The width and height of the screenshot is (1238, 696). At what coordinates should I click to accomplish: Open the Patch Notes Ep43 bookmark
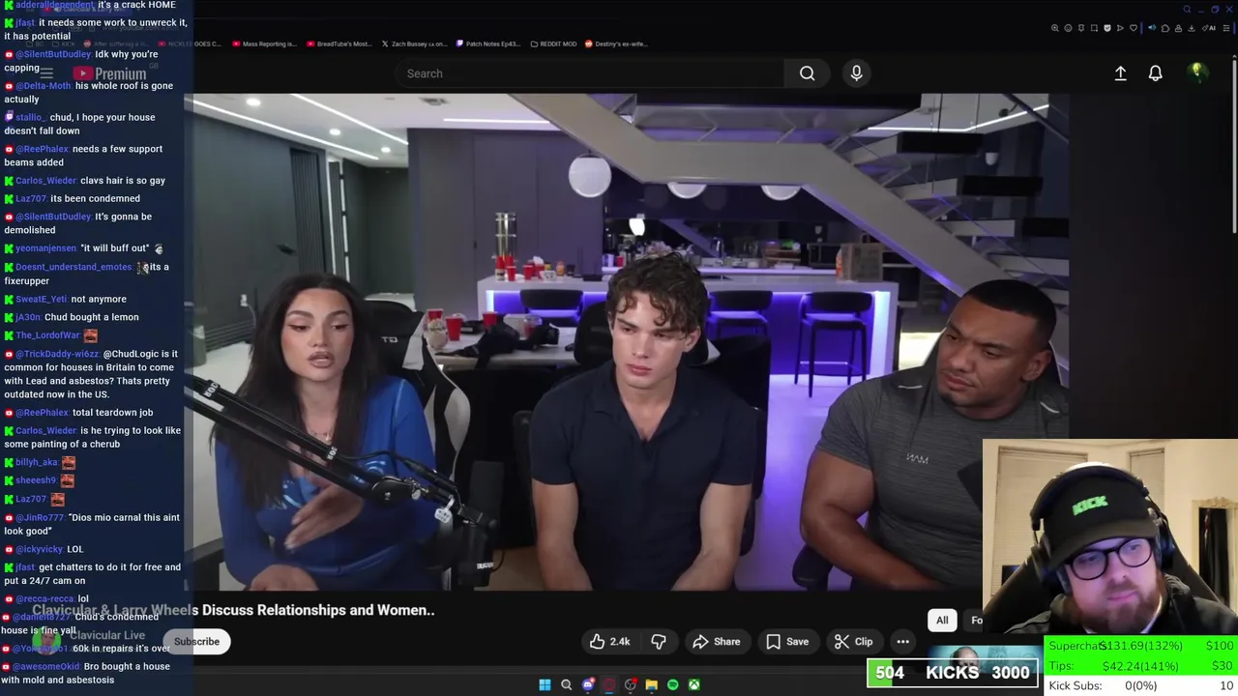(488, 43)
